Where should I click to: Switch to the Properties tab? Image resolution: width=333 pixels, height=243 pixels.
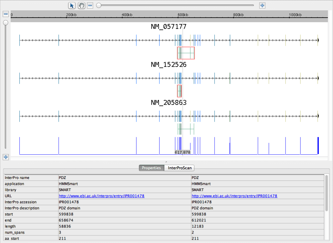[151, 168]
